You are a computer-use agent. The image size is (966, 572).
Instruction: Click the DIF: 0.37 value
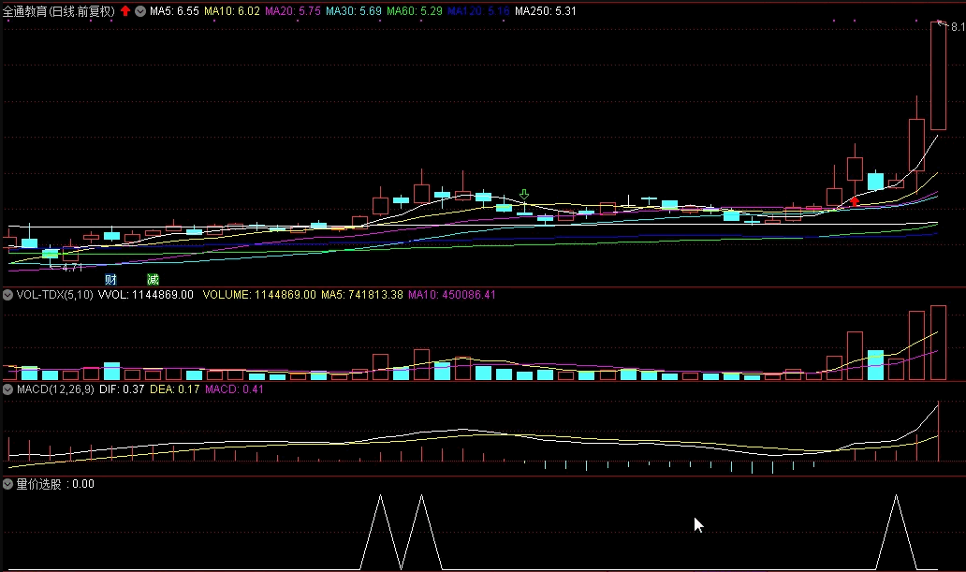(122, 389)
